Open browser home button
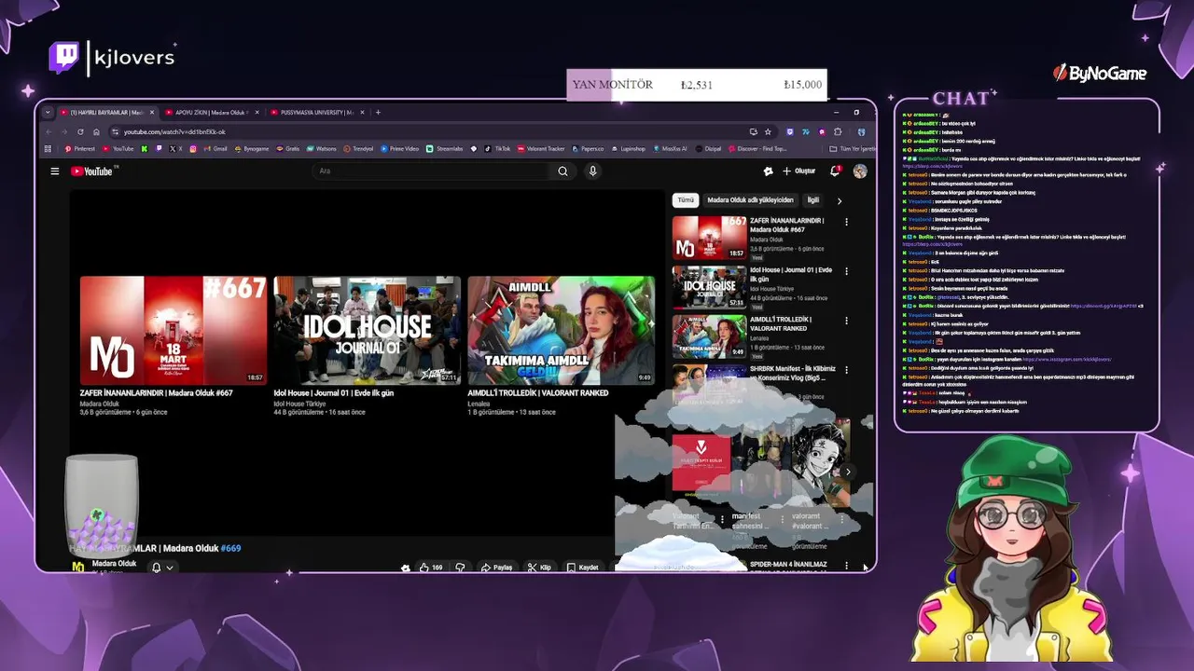Viewport: 1194px width, 671px height. (x=95, y=131)
